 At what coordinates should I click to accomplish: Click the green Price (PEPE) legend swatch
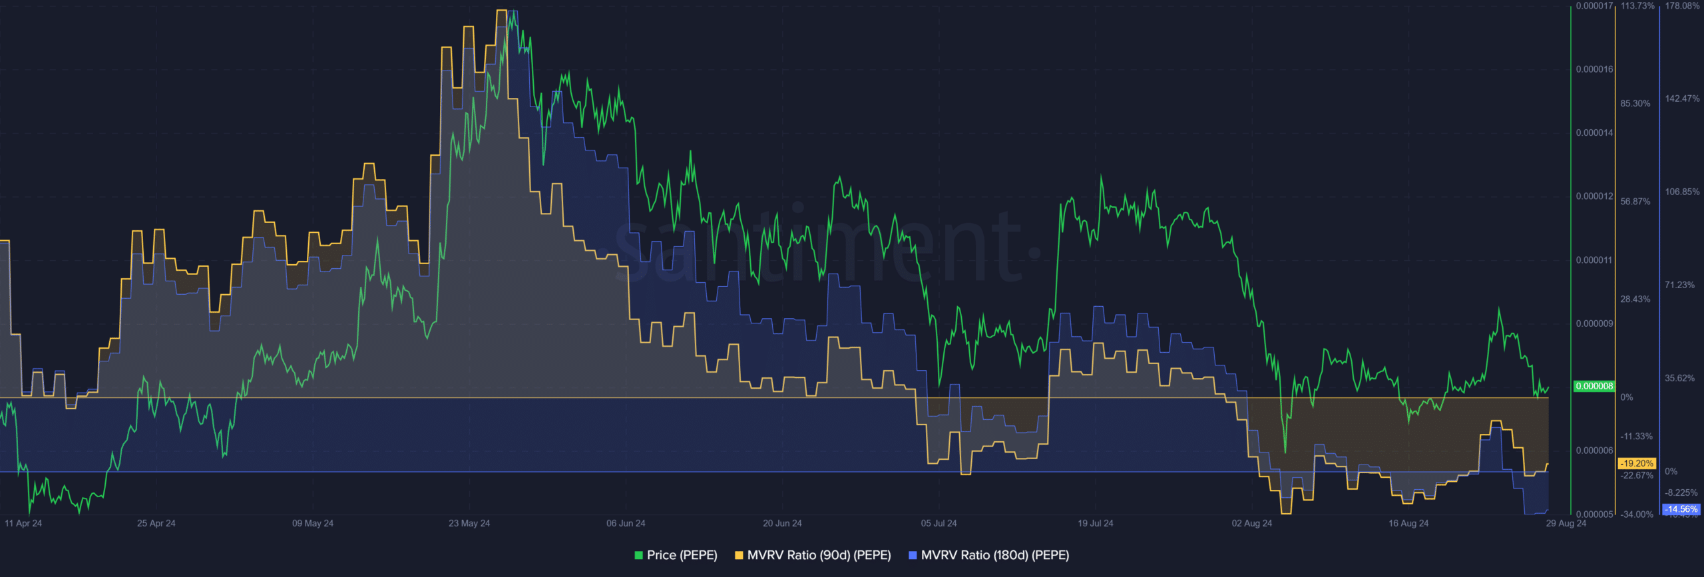coord(638,555)
